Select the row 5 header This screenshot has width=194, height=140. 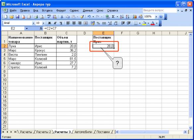(x=4, y=59)
